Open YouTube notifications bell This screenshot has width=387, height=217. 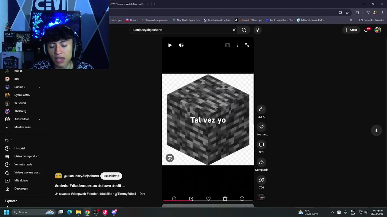(x=366, y=30)
